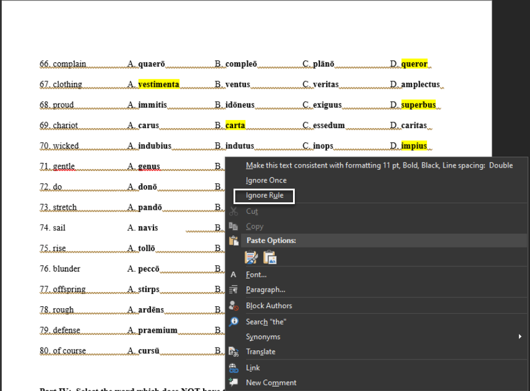This screenshot has width=530, height=391.
Task: Click highlighted answer "superbus"
Action: (418, 105)
